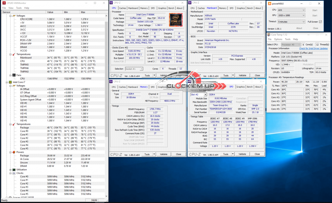Click the HWMonitor app icon in title bar
The image size is (332, 203).
click(x=4, y=3)
